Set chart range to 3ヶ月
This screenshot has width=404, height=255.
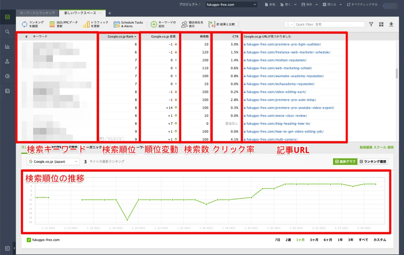tap(314, 240)
